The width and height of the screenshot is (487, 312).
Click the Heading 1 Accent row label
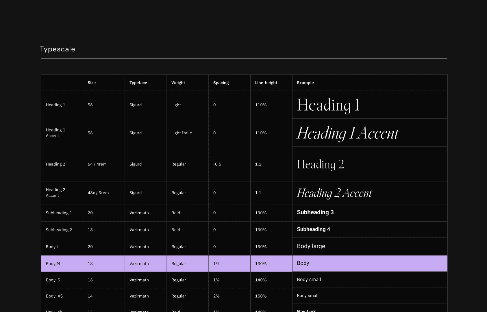point(55,133)
